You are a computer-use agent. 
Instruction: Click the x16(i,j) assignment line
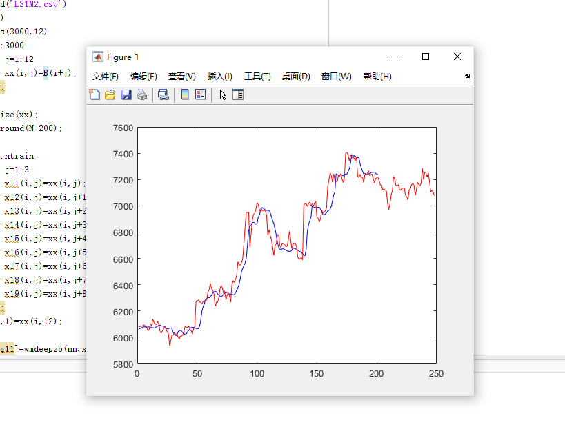coord(46,252)
